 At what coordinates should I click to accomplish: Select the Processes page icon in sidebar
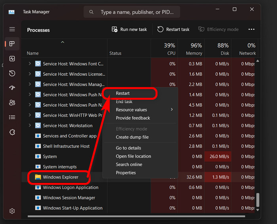(x=12, y=44)
